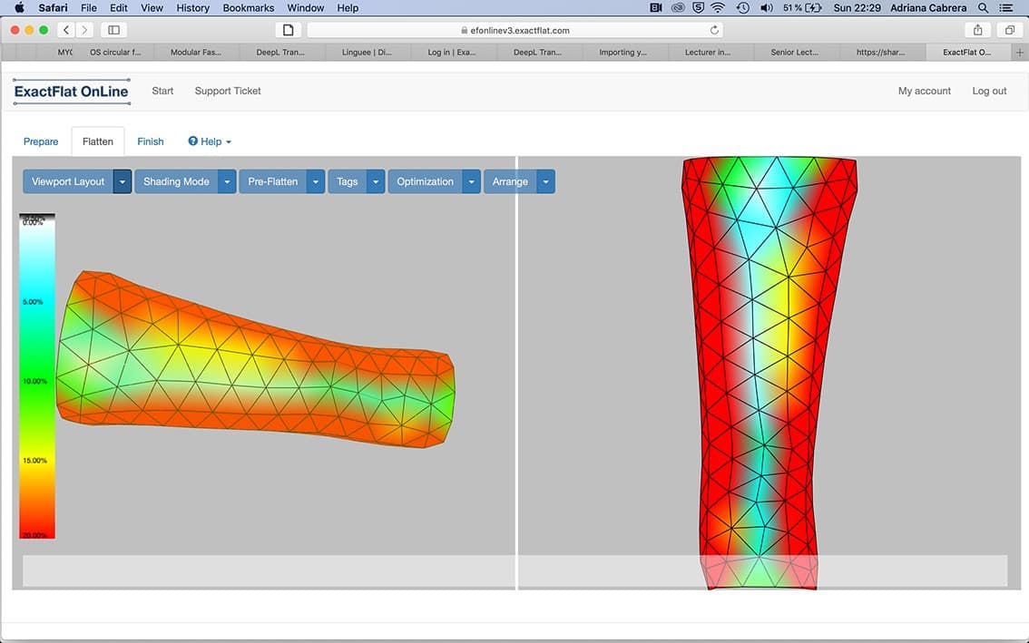Viewport: 1029px width, 643px height.
Task: Open the Shading Mode dropdown arrow
Action: (228, 181)
